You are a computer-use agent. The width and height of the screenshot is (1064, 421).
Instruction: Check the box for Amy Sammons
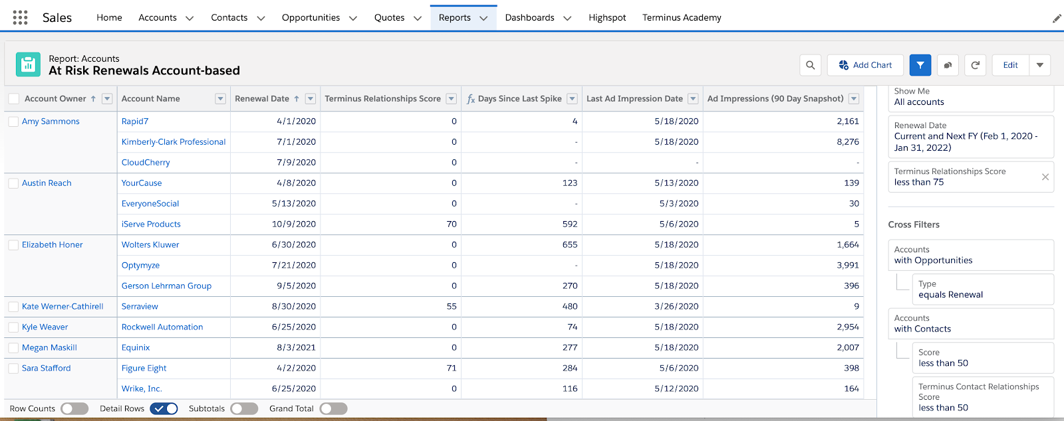point(13,122)
